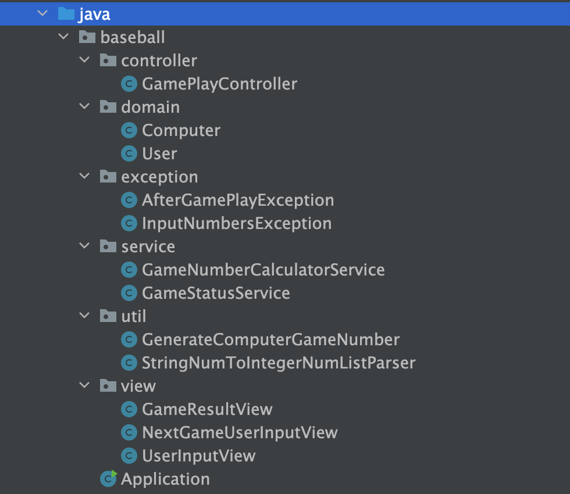The height and width of the screenshot is (494, 570).
Task: Click the controller package folder icon
Action: click(108, 60)
